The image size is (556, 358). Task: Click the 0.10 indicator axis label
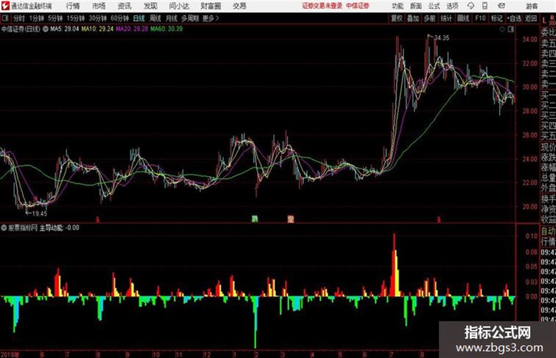click(x=531, y=236)
